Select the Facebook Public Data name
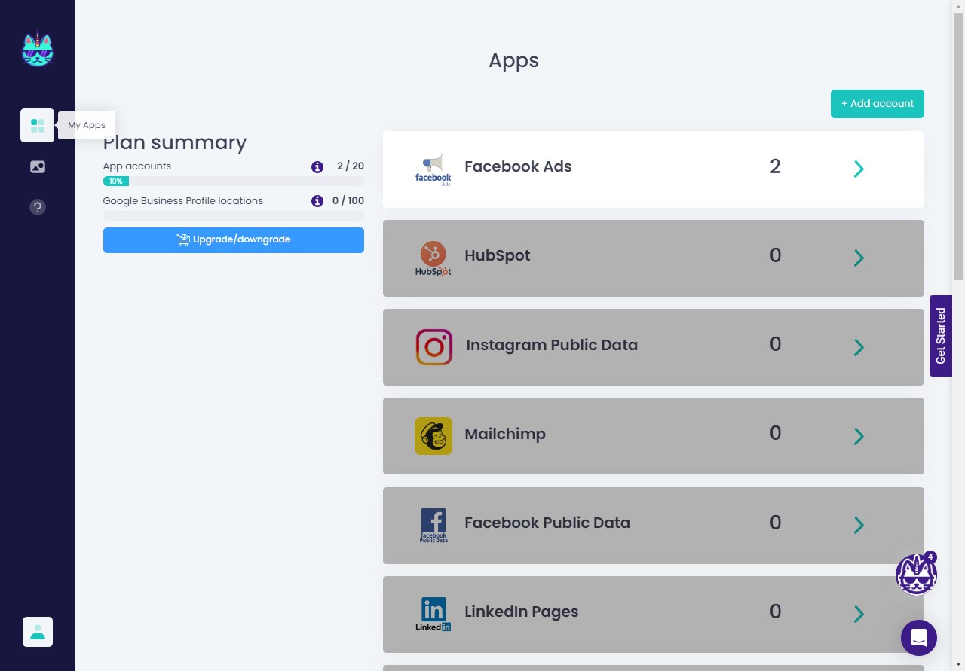This screenshot has width=965, height=671. tap(547, 523)
